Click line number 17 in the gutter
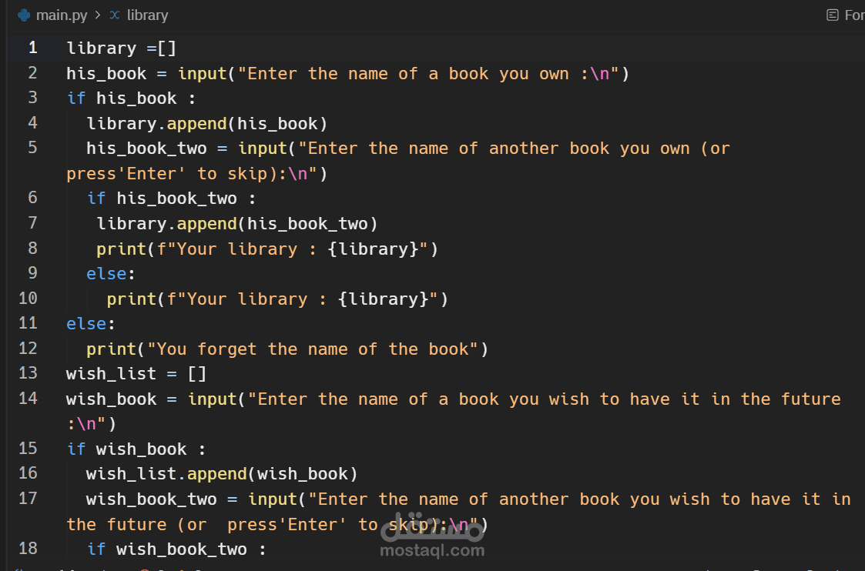 pyautogui.click(x=28, y=498)
